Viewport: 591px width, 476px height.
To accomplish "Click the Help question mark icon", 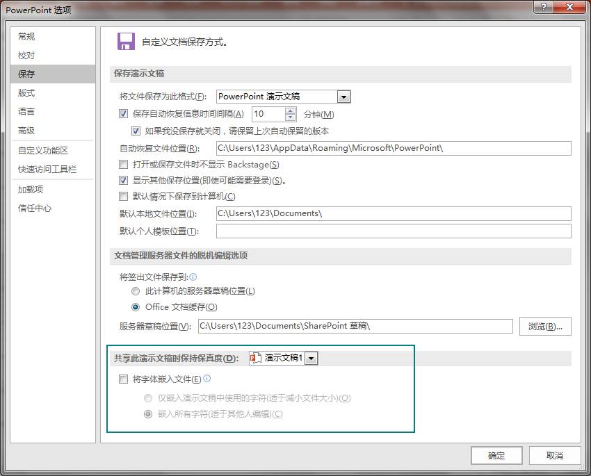I will point(544,8).
